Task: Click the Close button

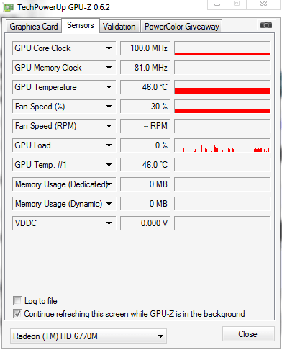Action: (x=248, y=334)
